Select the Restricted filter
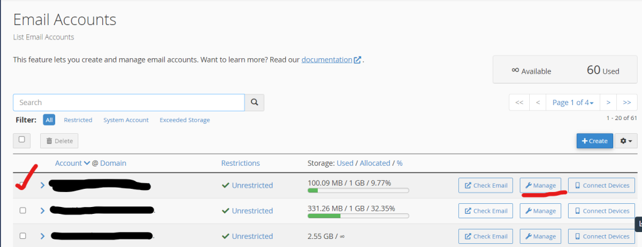 click(78, 120)
